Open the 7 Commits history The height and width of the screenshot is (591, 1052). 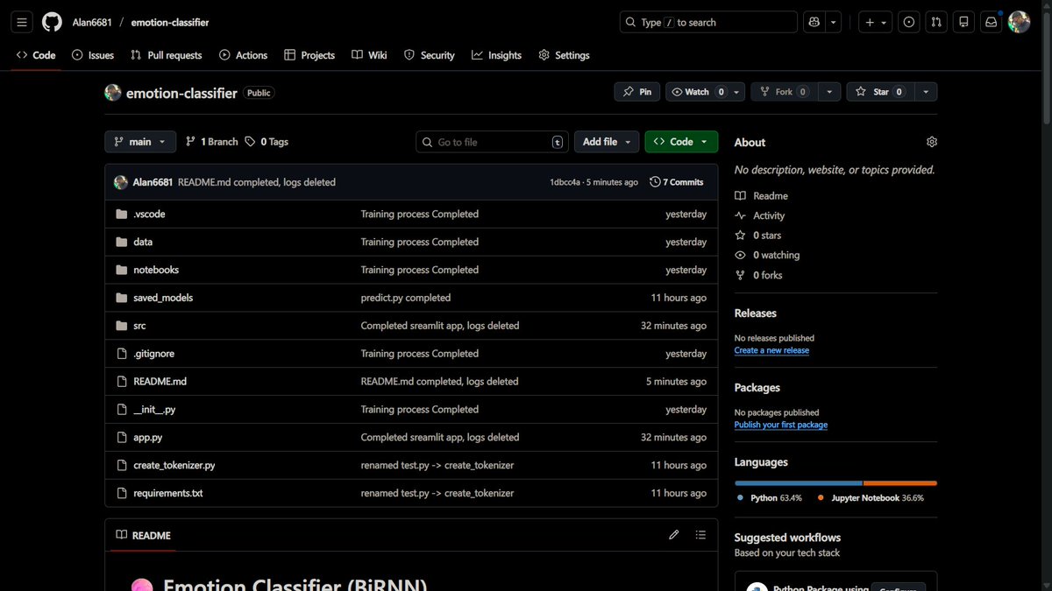[x=677, y=182]
